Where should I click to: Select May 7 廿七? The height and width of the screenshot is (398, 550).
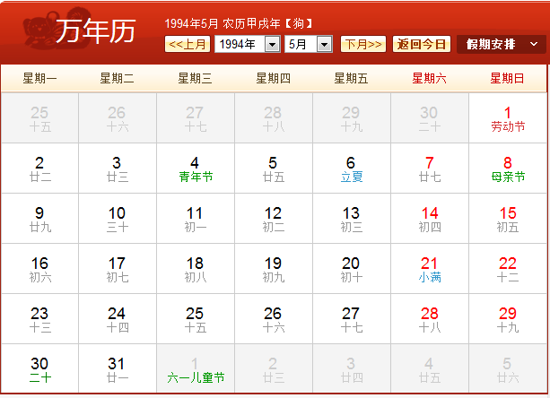tap(430, 169)
